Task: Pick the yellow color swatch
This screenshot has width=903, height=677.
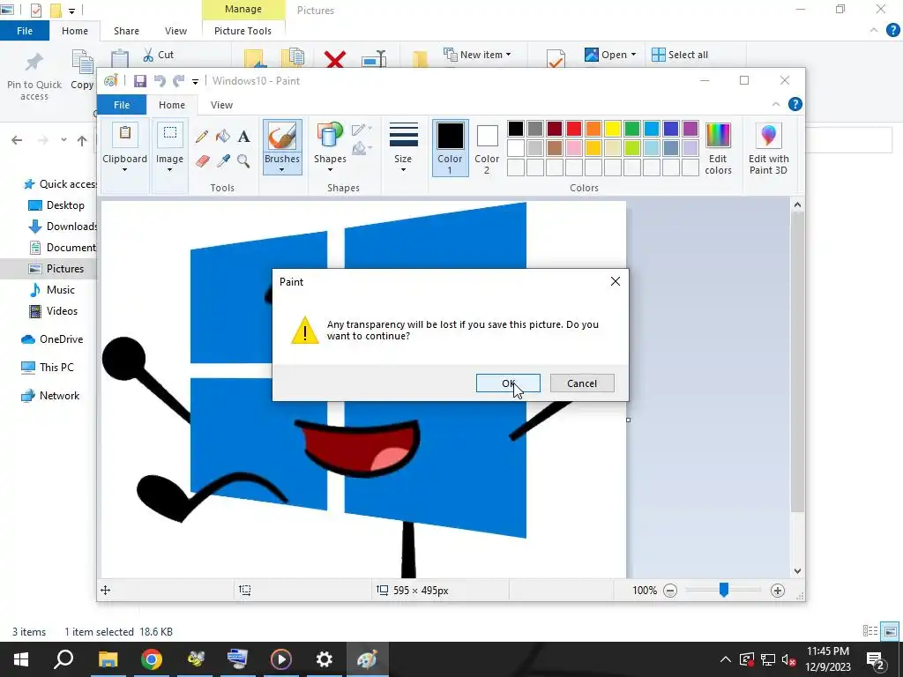Action: coord(612,129)
